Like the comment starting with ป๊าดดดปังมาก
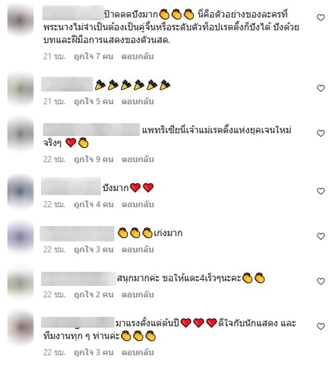 click(321, 17)
